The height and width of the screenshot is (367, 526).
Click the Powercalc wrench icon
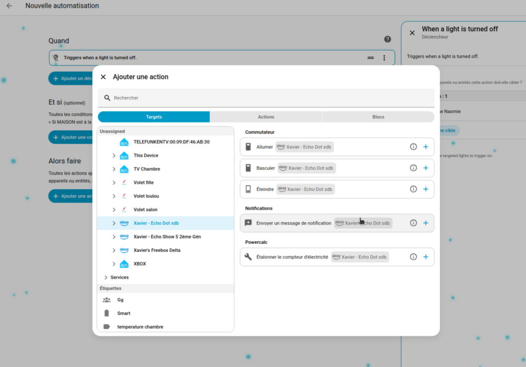tap(248, 257)
